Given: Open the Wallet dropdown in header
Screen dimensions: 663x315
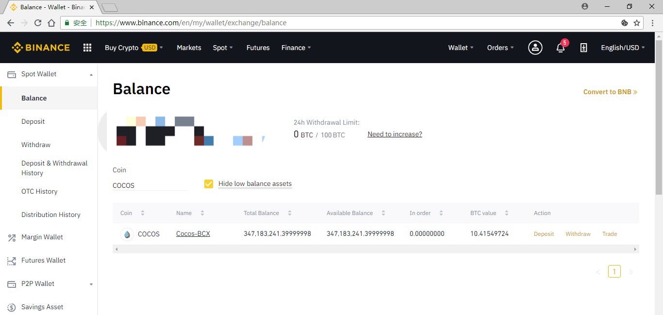Looking at the screenshot, I should [x=461, y=48].
